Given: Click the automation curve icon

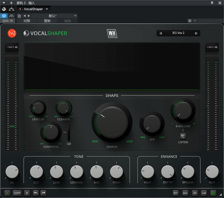Looking at the screenshot, I should pos(11,16).
